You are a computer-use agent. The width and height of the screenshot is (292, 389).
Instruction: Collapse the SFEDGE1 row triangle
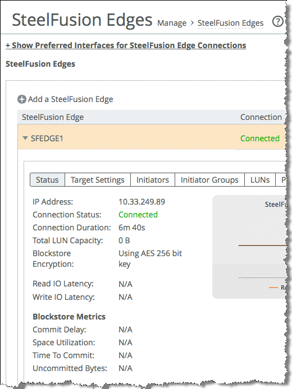click(25, 138)
